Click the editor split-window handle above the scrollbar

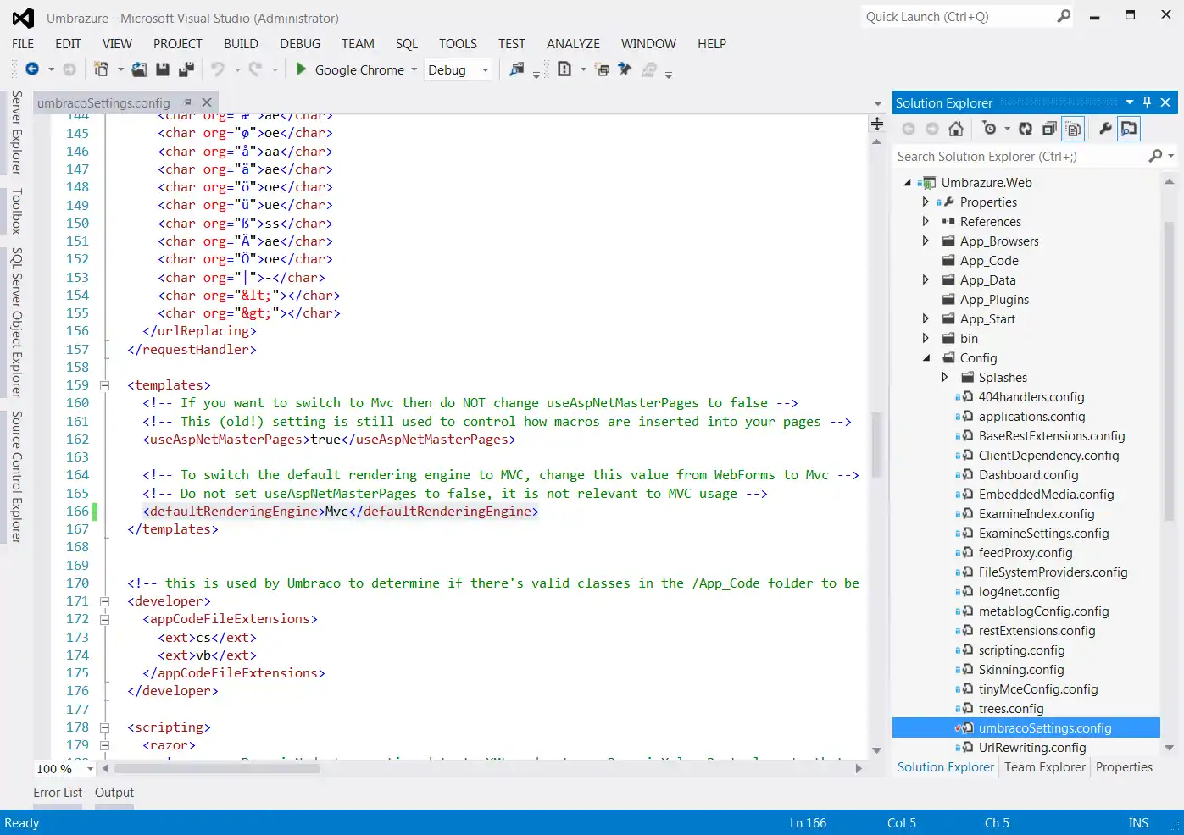coord(877,124)
